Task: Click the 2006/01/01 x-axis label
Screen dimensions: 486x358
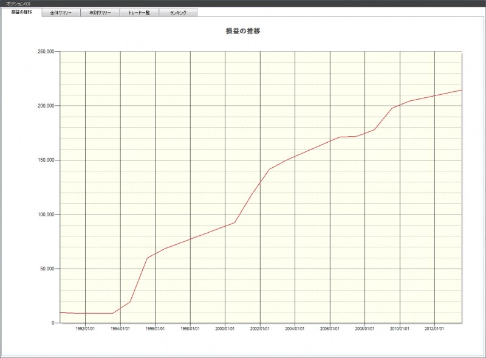Action: tap(330, 329)
